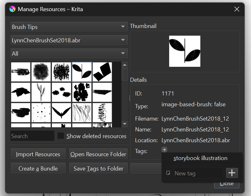The image size is (251, 196).
Task: Pick the bare twig branch brush tip
Action: point(41,92)
